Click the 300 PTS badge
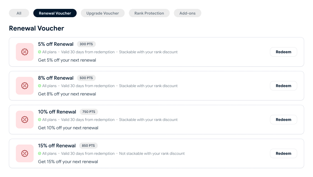Screen dimensions: 313x177 pyautogui.click(x=86, y=44)
